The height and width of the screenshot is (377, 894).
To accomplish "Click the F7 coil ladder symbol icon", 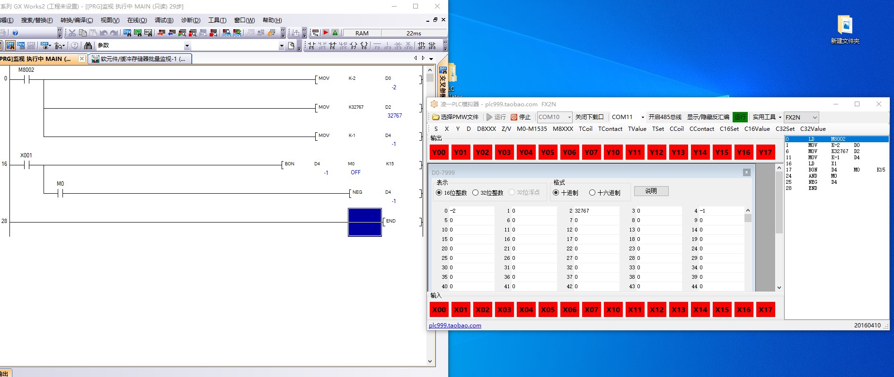I will click(x=354, y=46).
